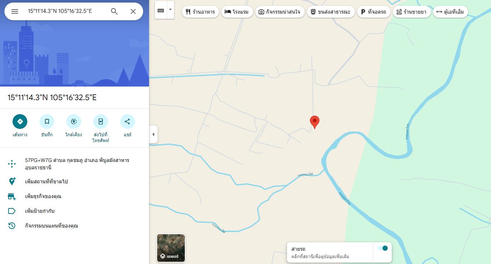Viewport: 491px width, 264px height.
Task: Open keyboard input tools dropdown arrow
Action: (x=170, y=10)
